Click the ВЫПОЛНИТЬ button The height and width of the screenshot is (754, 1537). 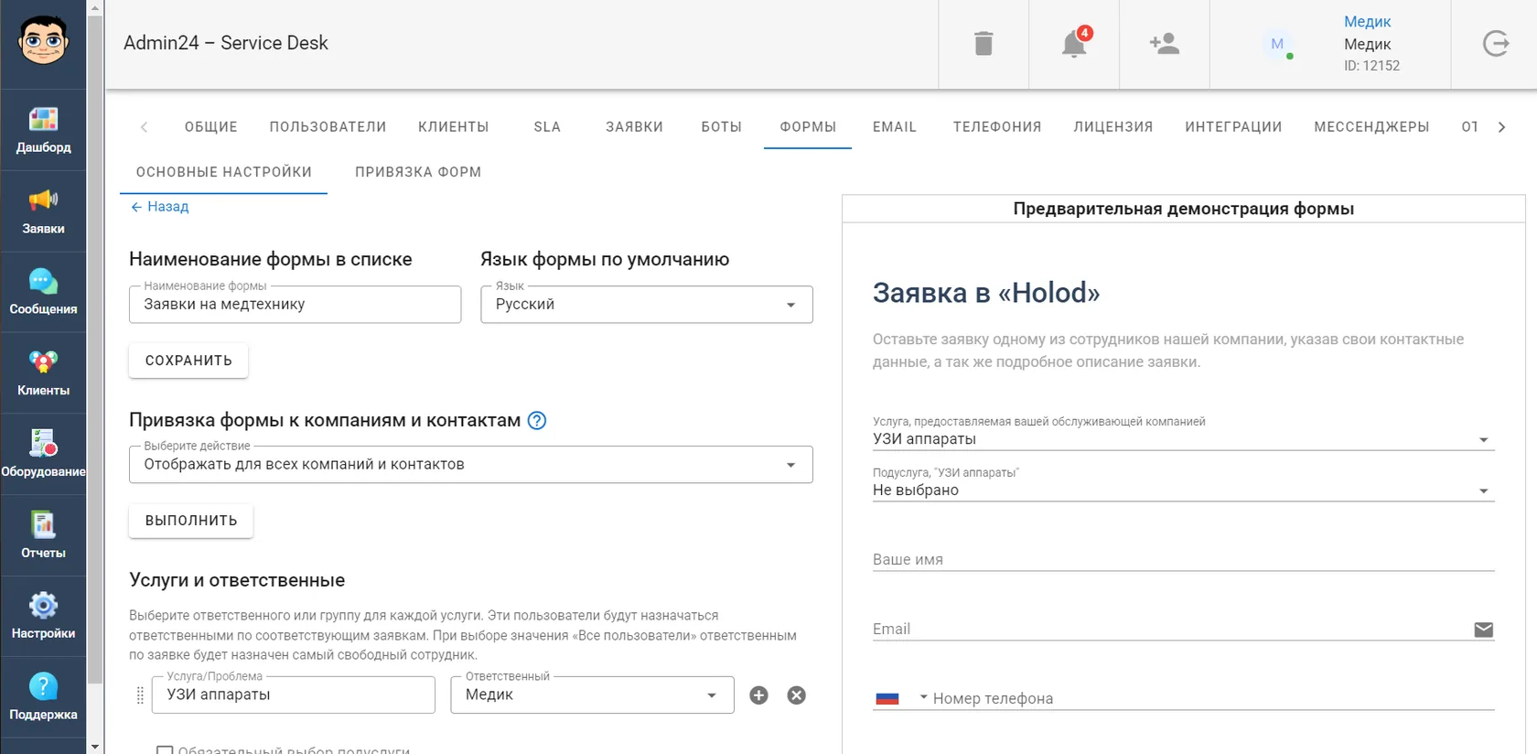[x=191, y=521]
